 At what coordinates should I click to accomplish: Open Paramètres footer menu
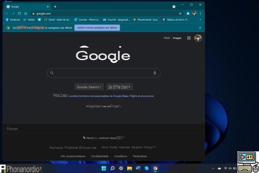click(140, 156)
